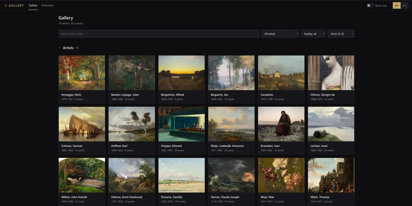Open Pissarro, Camille field thumbnail

[x=182, y=175]
